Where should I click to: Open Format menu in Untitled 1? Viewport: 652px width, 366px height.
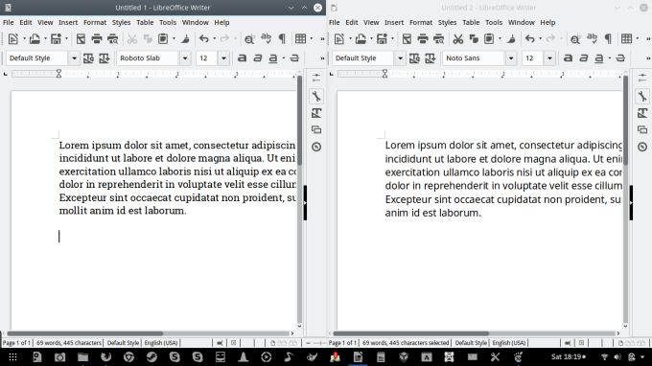pos(95,22)
